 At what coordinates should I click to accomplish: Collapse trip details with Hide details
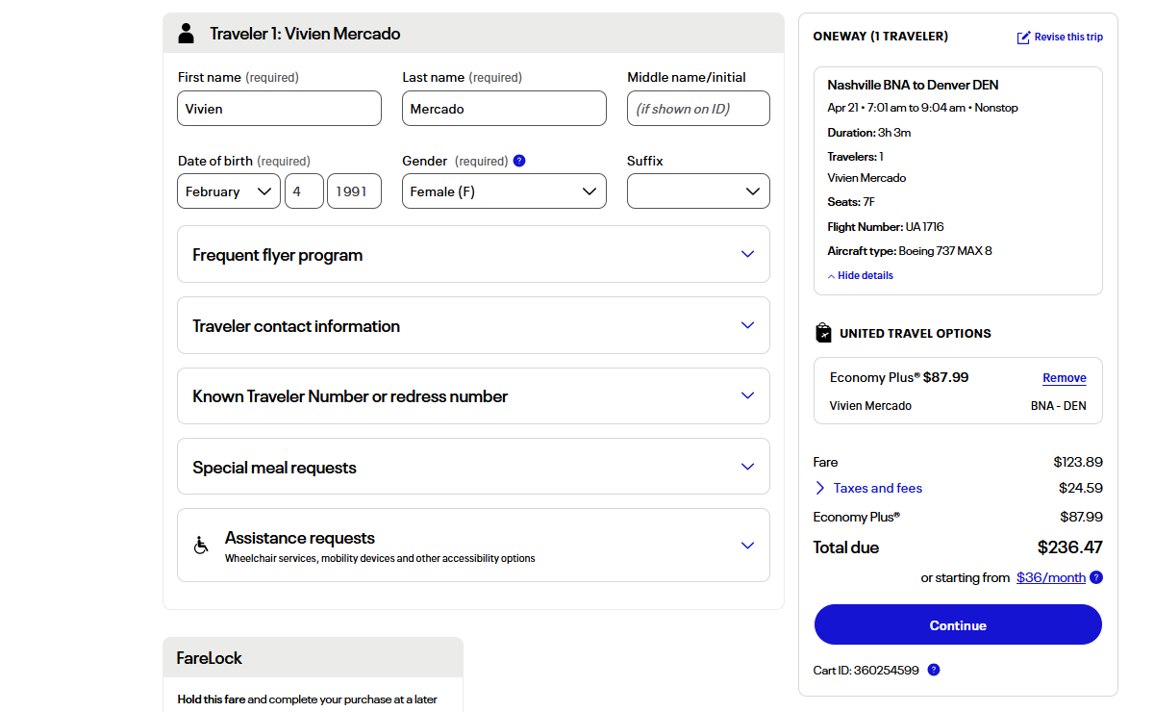click(860, 275)
